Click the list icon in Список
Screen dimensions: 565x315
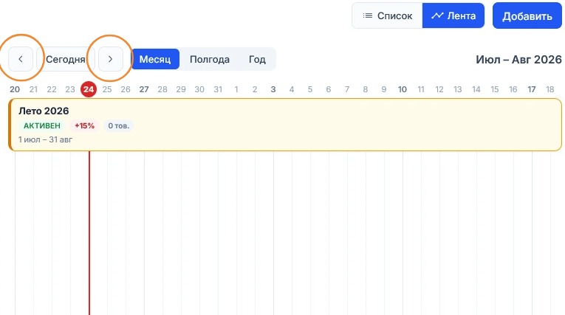[368, 15]
